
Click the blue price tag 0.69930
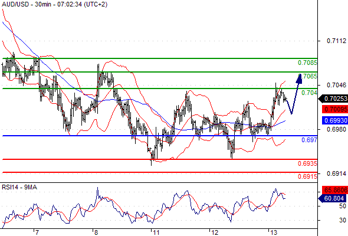click(x=335, y=120)
